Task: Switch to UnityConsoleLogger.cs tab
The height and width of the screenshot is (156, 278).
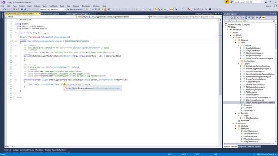Action: 50,14
